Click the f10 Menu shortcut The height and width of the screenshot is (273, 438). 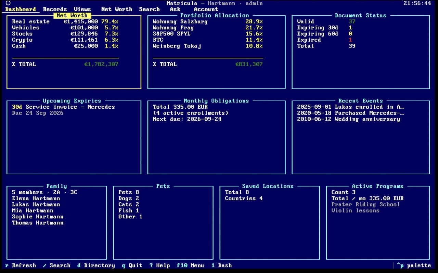(191, 265)
